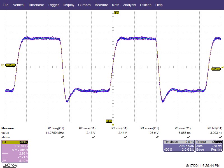The image size is (224, 168).
Task: Click the 20.0 ns/div timebase value
Action: pyautogui.click(x=186, y=146)
